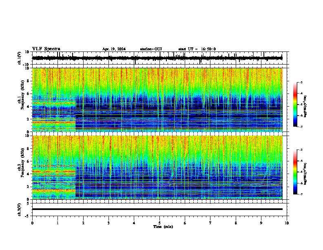Click the ch.1 voltage waveform trace
This screenshot has width=323, height=250.
157,58
